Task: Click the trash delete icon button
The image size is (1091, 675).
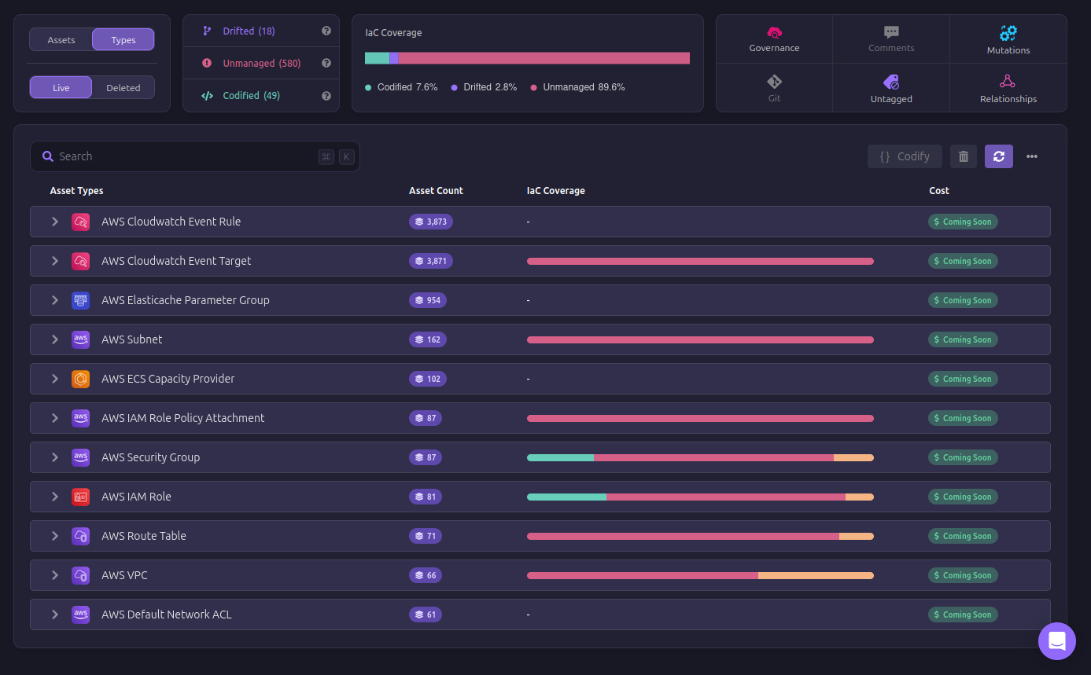Action: pos(964,156)
